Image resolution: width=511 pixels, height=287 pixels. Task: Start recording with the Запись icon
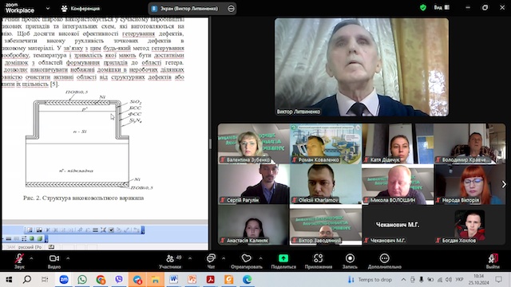click(350, 258)
